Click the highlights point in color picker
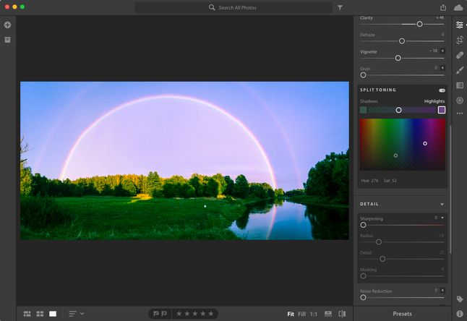467x321 pixels. 425,144
